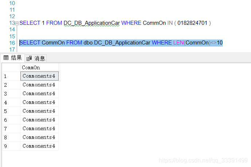Click the results grid icon on 结果 tab

click(6, 58)
